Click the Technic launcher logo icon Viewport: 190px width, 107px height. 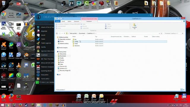38,17
